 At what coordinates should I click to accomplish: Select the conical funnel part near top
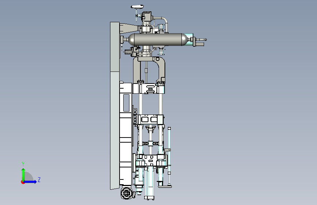[x=129, y=28]
